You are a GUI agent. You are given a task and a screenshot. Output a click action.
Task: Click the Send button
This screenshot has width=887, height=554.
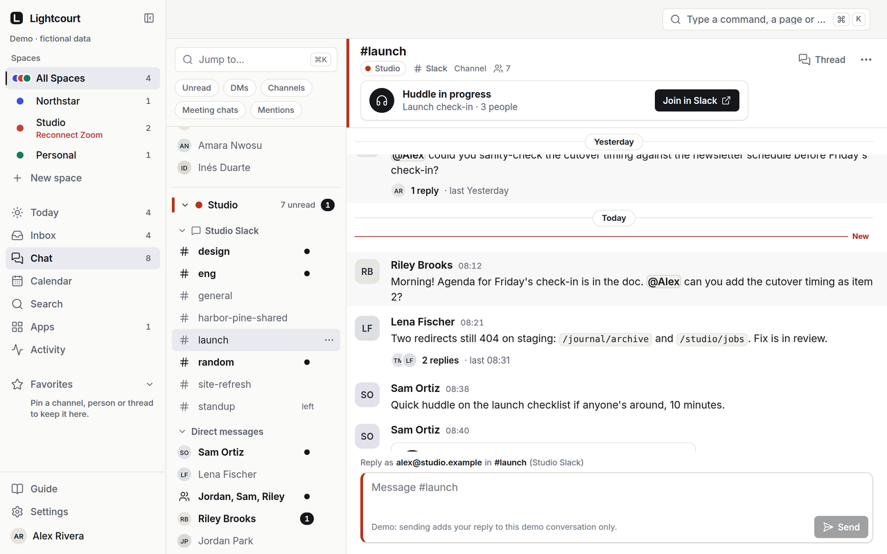[x=841, y=527]
